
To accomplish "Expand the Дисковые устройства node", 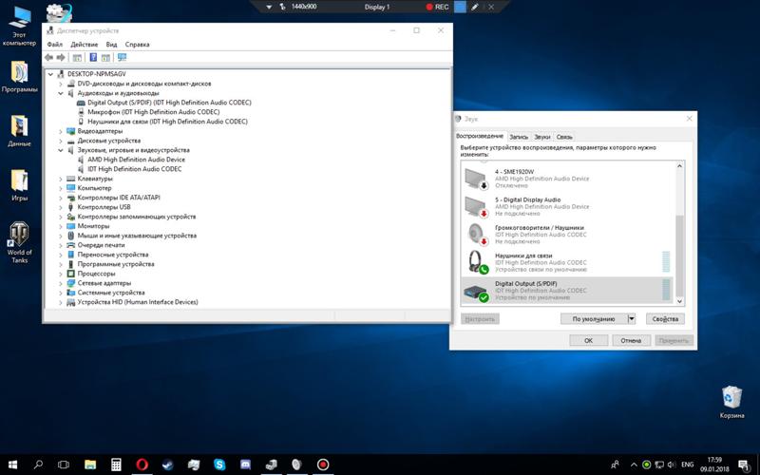I will click(x=61, y=141).
